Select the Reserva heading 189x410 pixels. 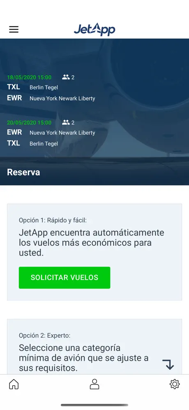pos(23,172)
